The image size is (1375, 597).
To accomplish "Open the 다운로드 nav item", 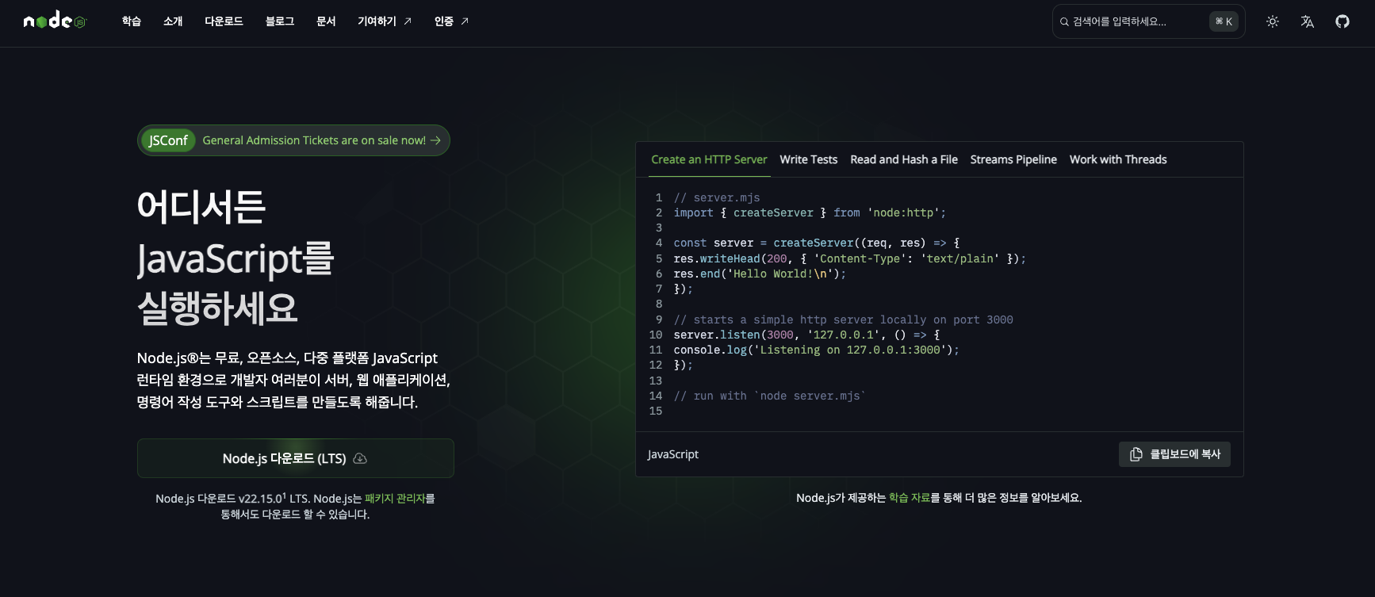I will pyautogui.click(x=224, y=21).
